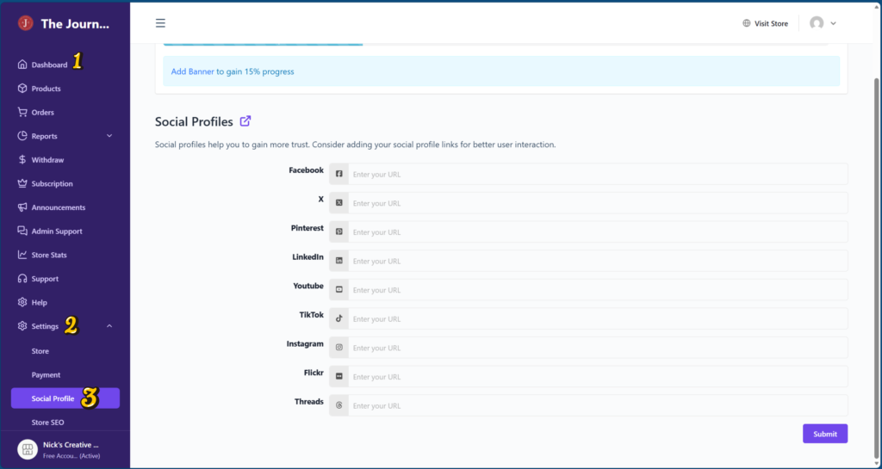Click the Flickr icon in URL row

click(x=339, y=376)
